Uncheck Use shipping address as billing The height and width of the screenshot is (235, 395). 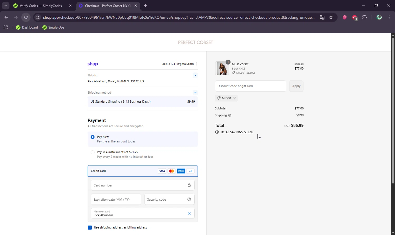click(x=90, y=227)
